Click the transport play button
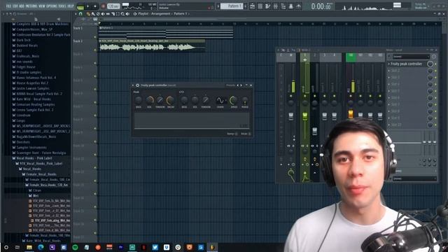448x252 pixels. [88, 6]
